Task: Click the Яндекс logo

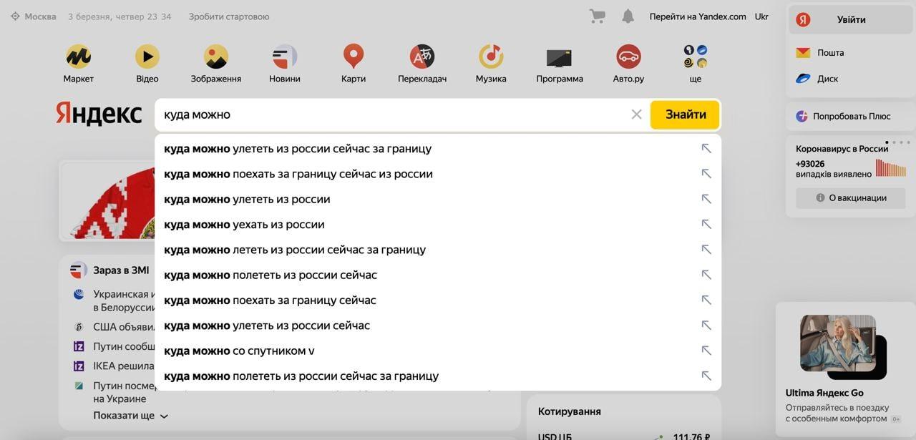Action: pyautogui.click(x=99, y=114)
